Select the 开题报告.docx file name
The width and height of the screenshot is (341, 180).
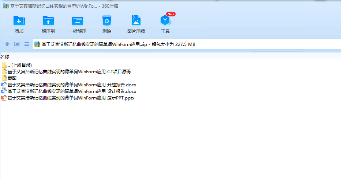click(x=72, y=85)
